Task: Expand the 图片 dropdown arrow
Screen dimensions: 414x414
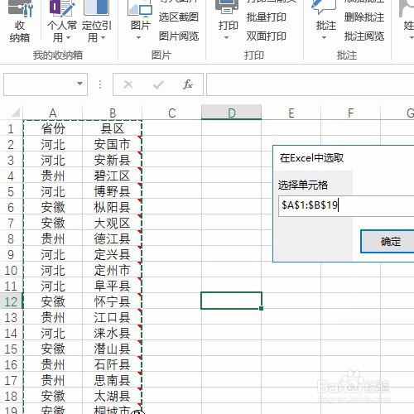Action: [138, 37]
